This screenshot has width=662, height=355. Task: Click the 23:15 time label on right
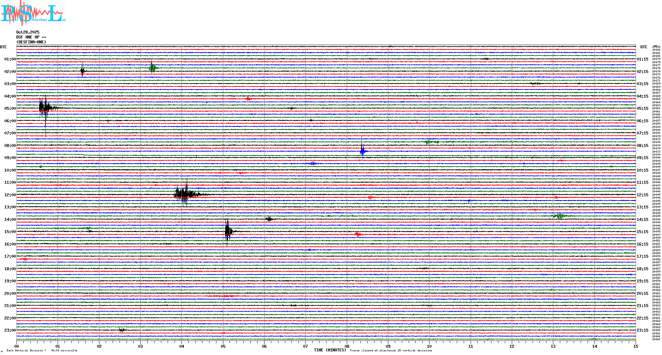coord(642,330)
